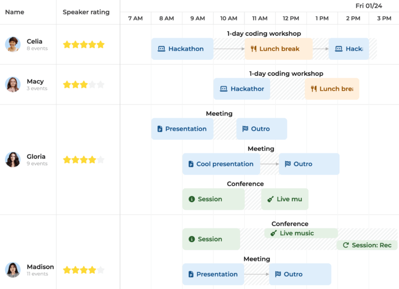This screenshot has height=289, width=399.
Task: Click fork-and-knife icon in Macy's Lunch break
Action: point(314,89)
